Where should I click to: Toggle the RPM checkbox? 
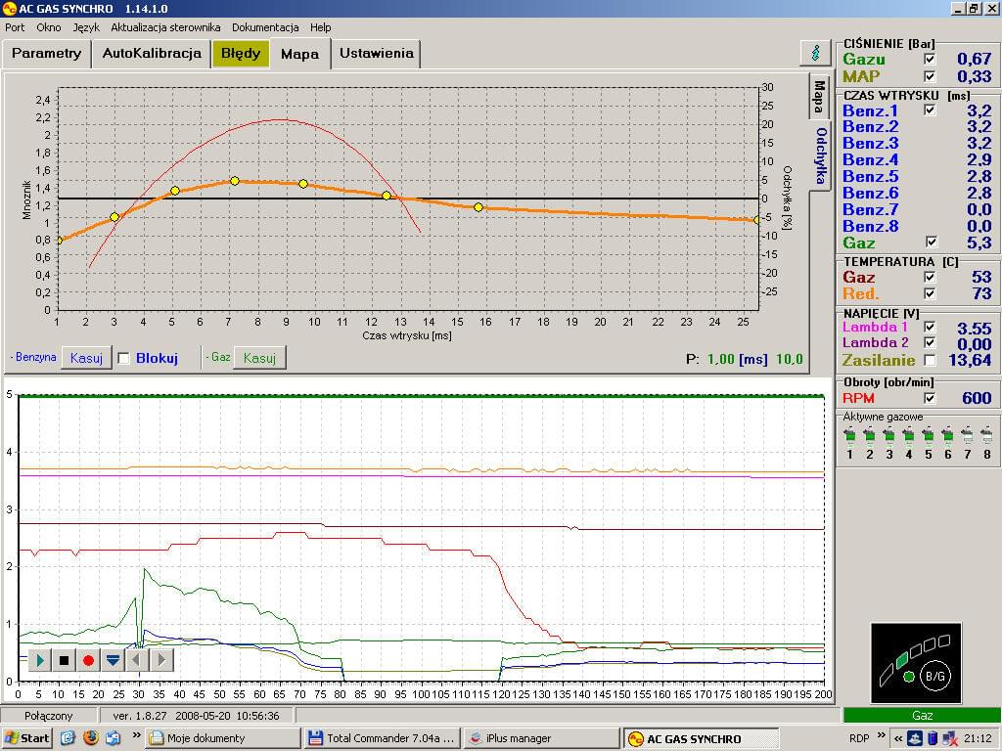(930, 398)
